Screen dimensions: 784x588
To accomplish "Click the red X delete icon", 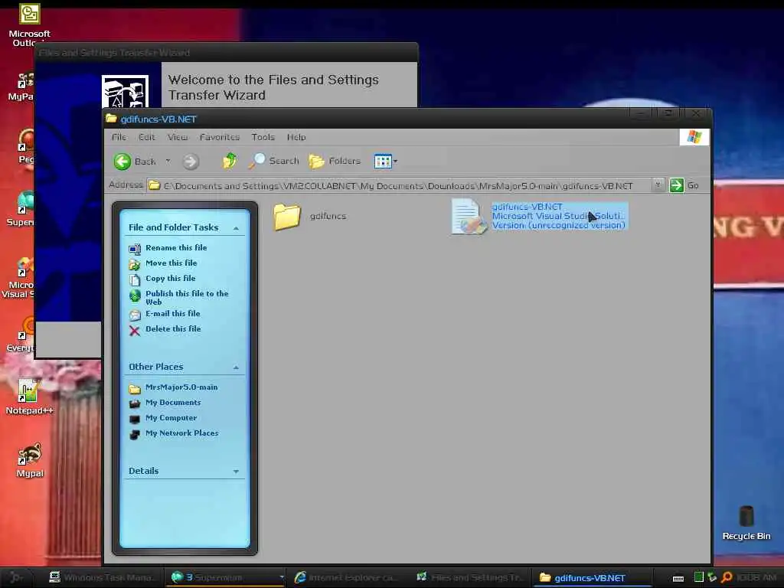I will pos(135,331).
